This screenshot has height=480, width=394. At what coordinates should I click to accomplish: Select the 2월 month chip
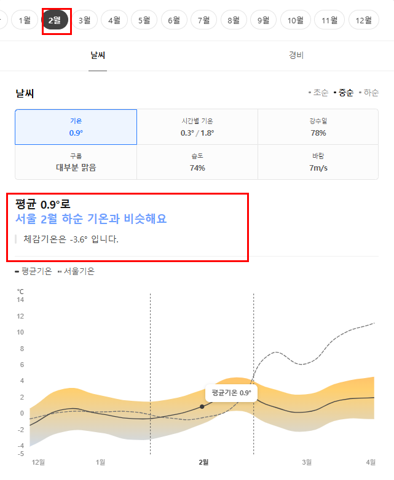point(55,20)
